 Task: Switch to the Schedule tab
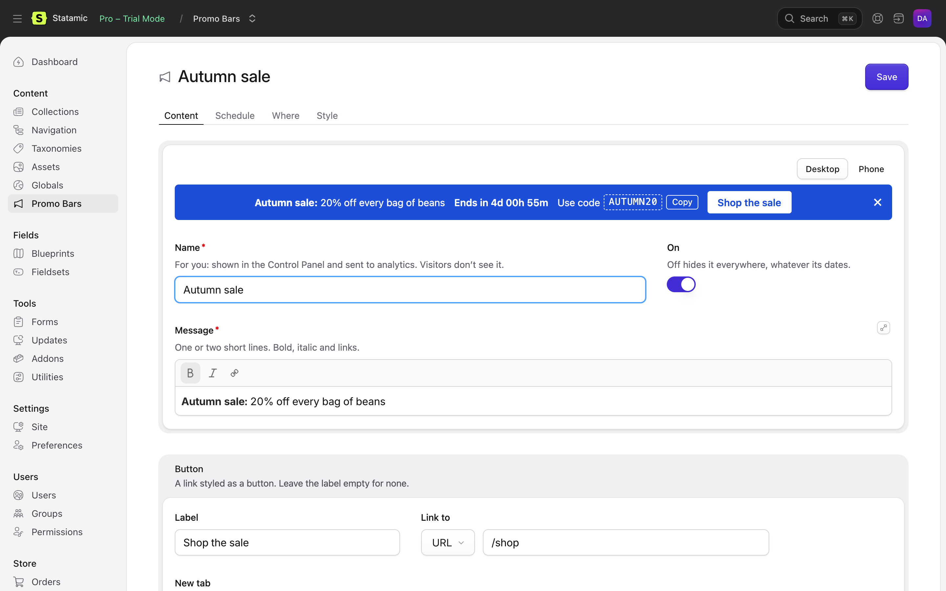(235, 116)
